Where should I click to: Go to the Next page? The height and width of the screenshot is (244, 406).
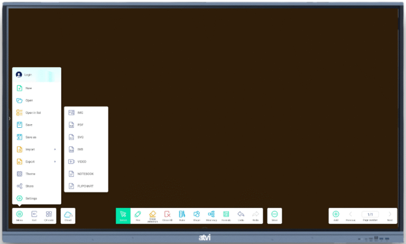(390, 215)
